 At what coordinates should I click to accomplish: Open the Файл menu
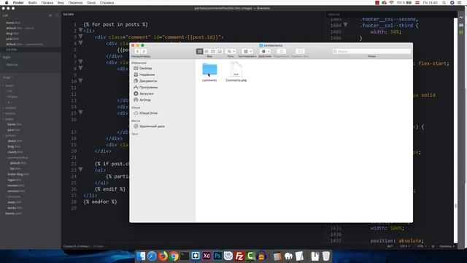click(32, 3)
